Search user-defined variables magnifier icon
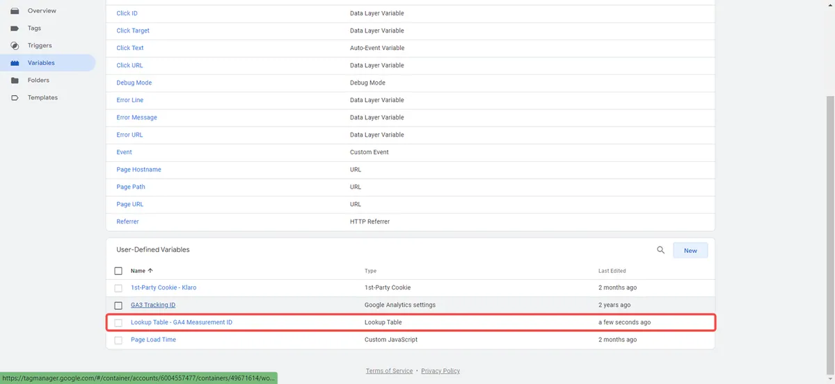 point(661,250)
